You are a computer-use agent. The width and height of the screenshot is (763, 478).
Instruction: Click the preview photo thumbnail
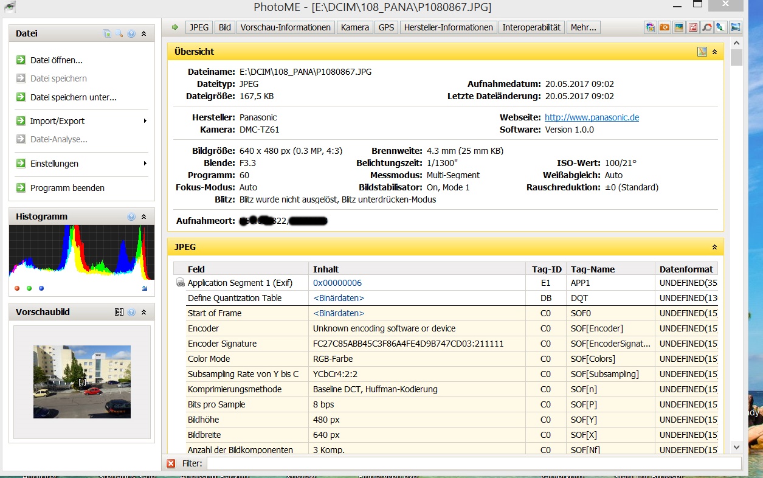[x=82, y=382]
